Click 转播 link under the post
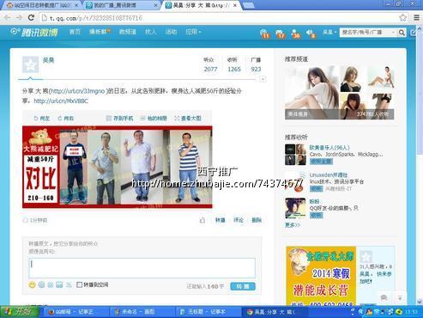The width and height of the screenshot is (423, 318). [220, 220]
